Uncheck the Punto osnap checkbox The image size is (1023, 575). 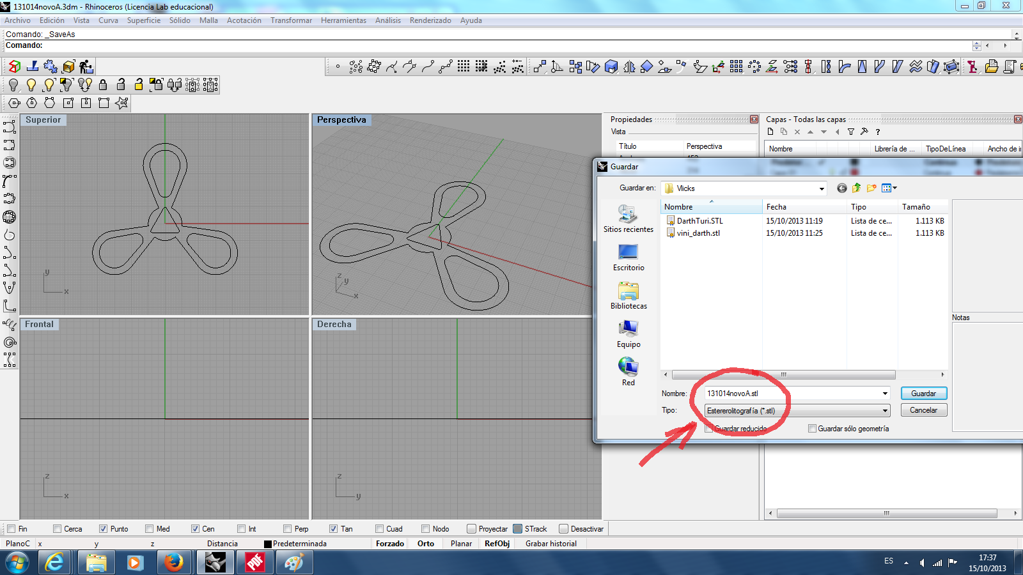[x=104, y=528]
